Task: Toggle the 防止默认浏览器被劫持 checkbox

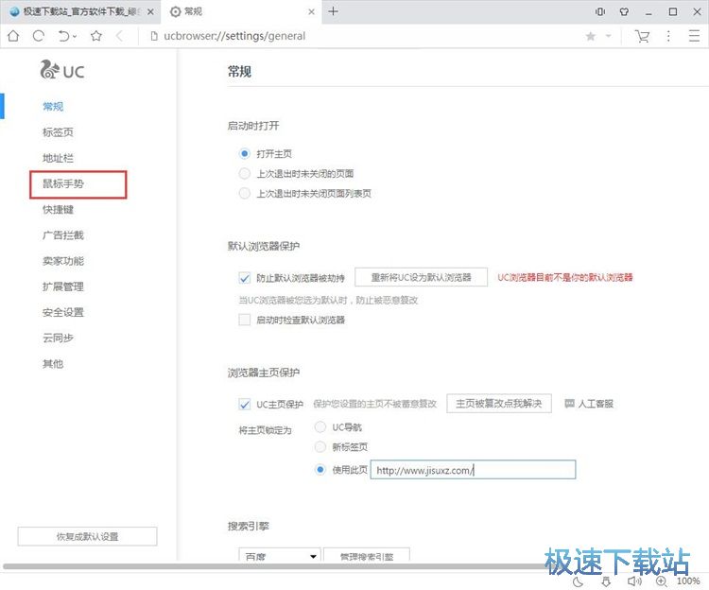Action: click(x=245, y=278)
